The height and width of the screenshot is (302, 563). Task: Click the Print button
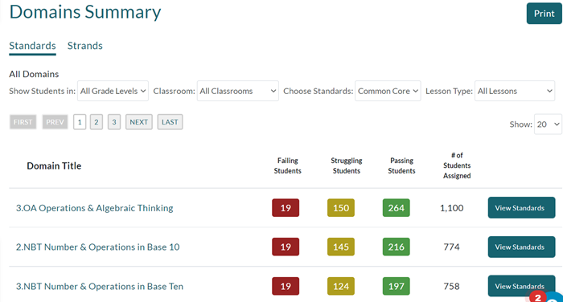coord(544,14)
